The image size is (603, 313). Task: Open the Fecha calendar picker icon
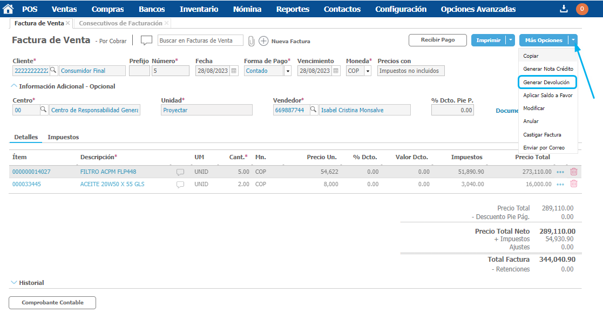234,71
